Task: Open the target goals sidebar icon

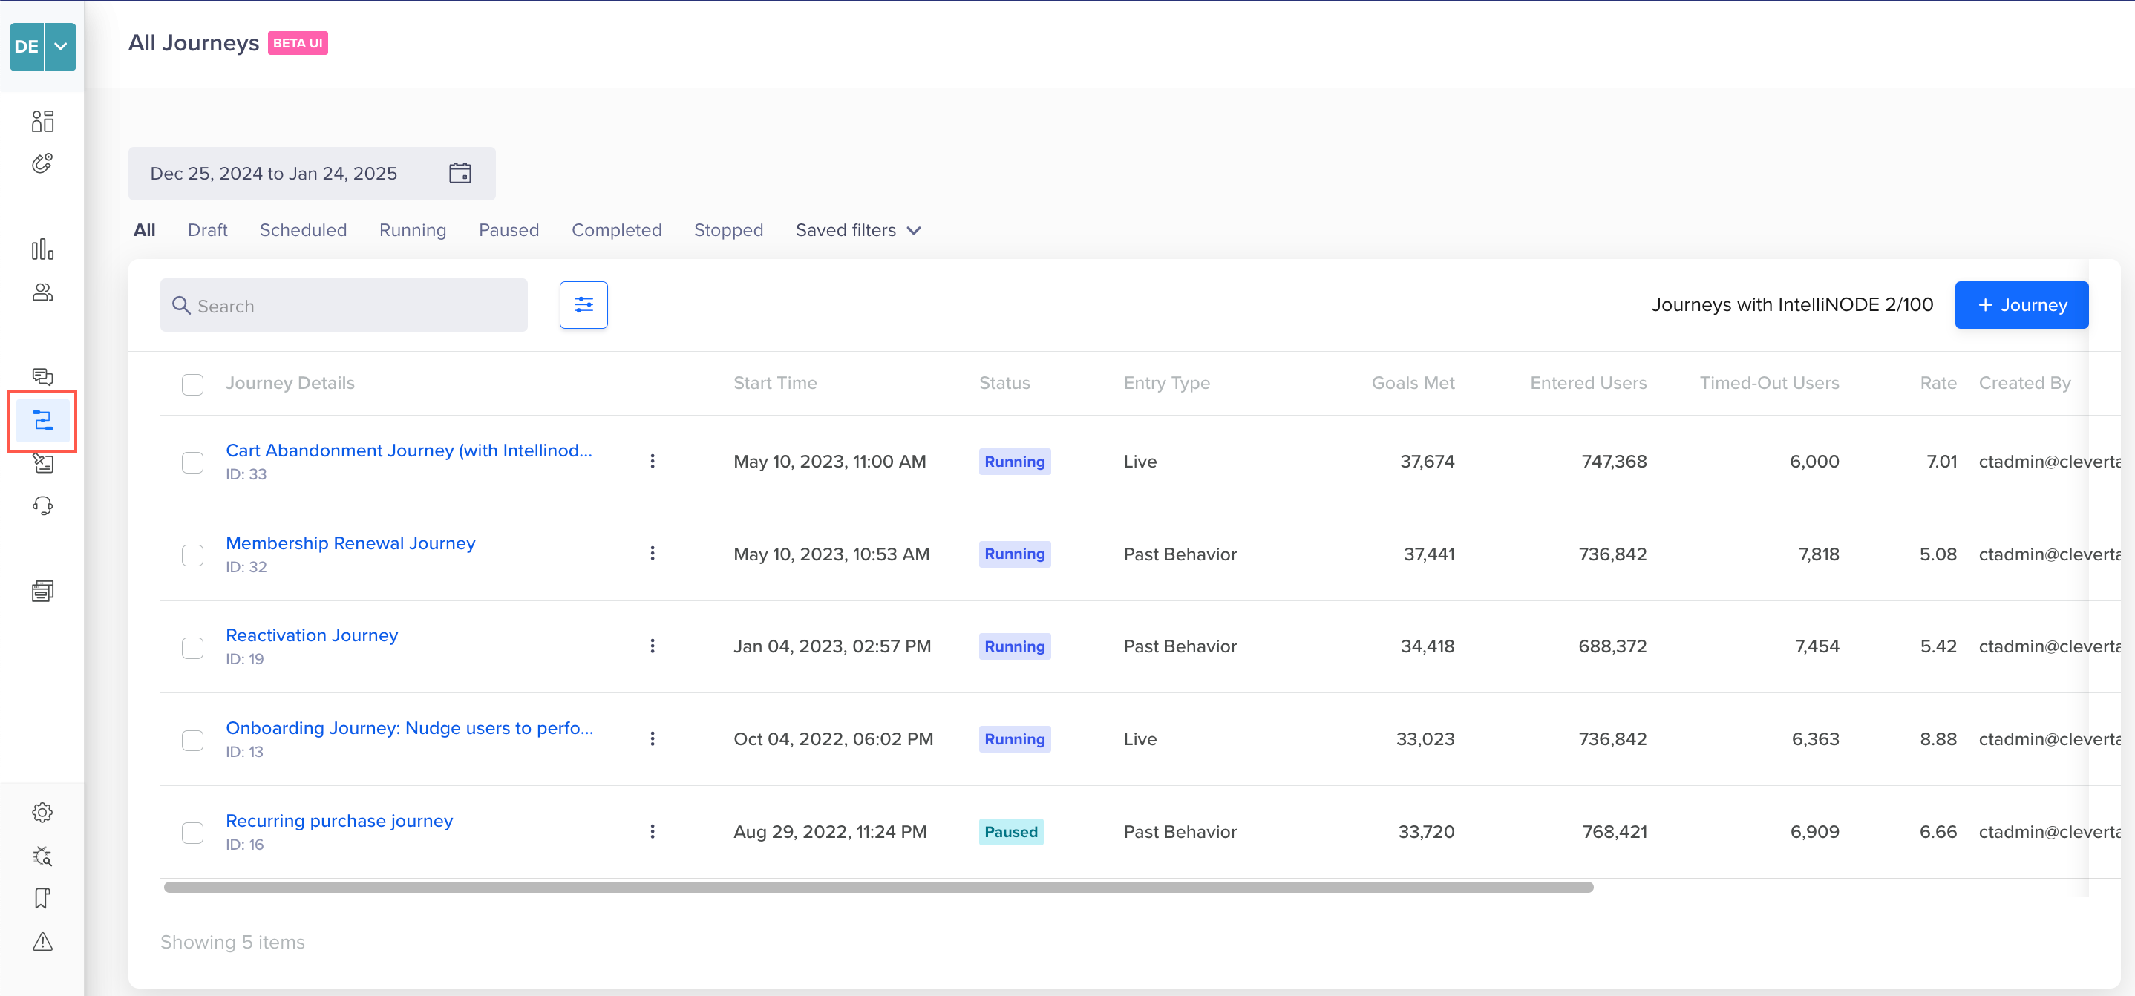Action: 42,163
